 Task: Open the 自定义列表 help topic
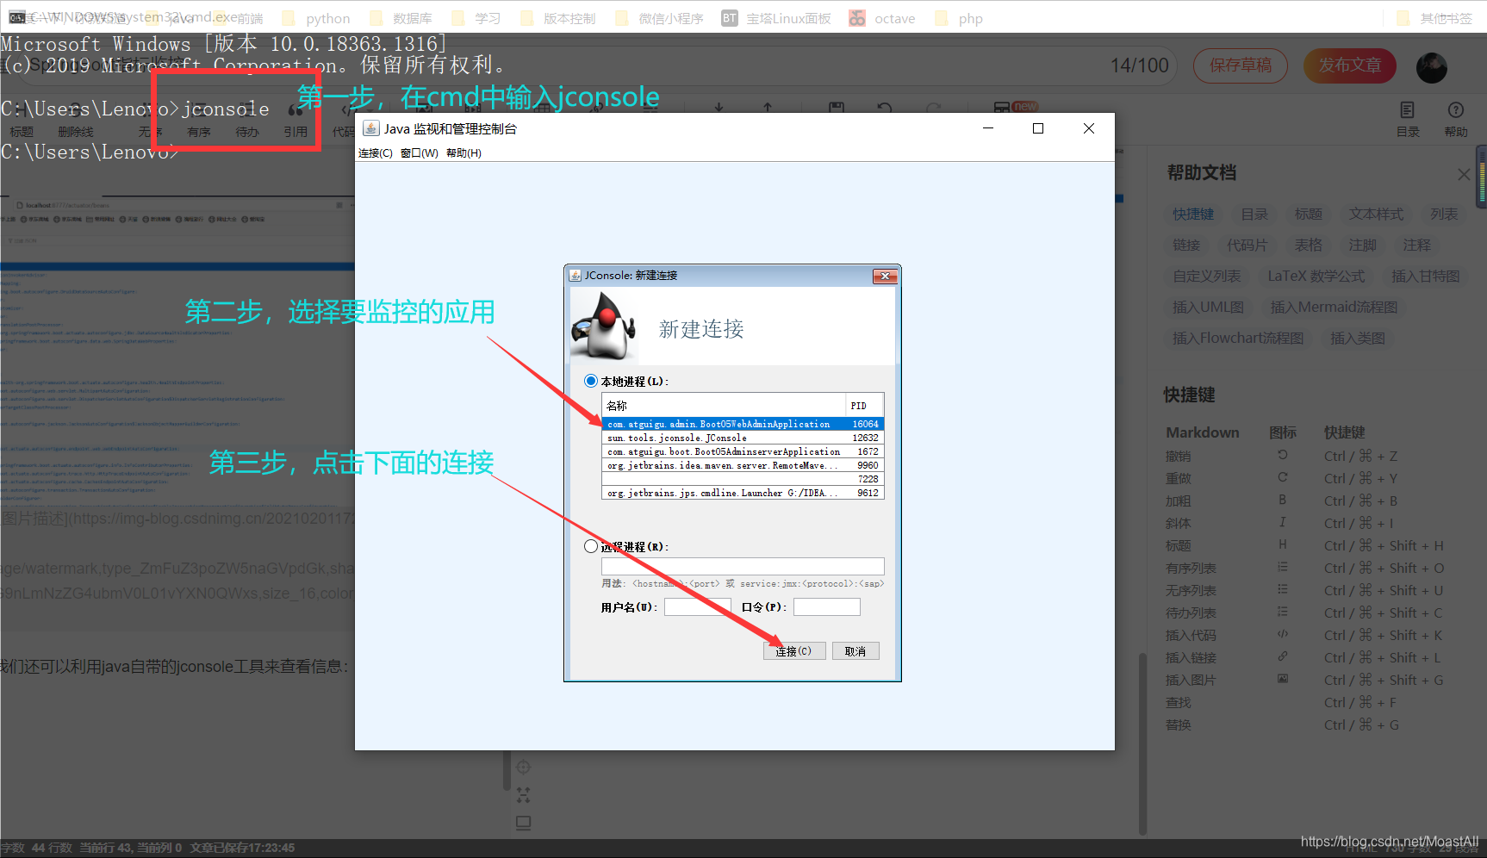(x=1207, y=277)
